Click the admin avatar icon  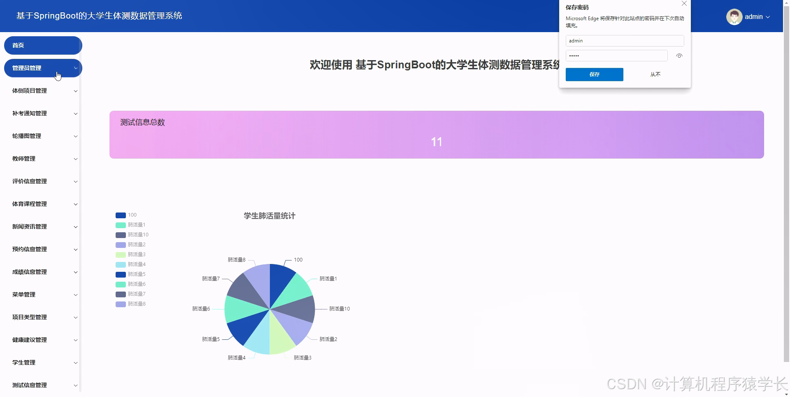[735, 16]
